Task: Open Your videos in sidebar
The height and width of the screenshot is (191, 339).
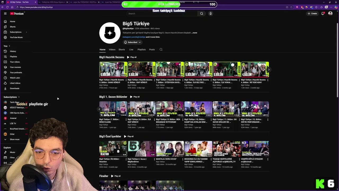Action: tap(16, 62)
